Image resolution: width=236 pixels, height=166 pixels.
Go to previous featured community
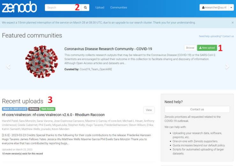(8, 67)
